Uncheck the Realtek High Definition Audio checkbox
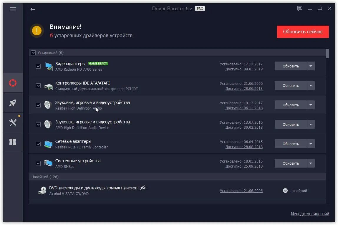 point(38,105)
